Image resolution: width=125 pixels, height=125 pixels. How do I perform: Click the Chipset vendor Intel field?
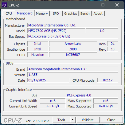pyautogui.click(x=38, y=44)
